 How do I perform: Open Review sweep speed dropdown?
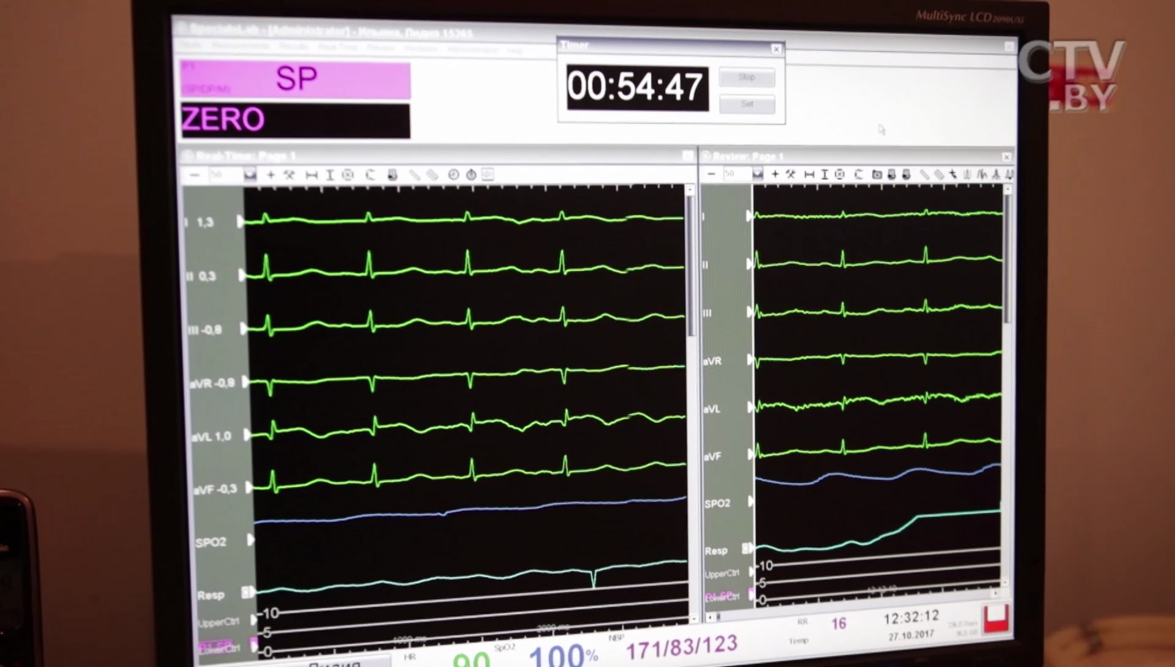758,174
